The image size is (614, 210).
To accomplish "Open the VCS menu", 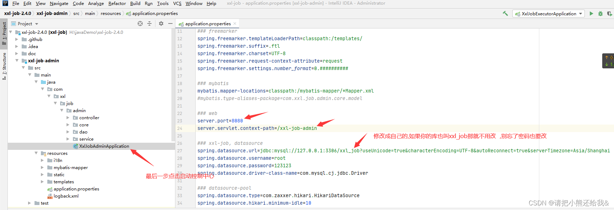I will pos(177,3).
